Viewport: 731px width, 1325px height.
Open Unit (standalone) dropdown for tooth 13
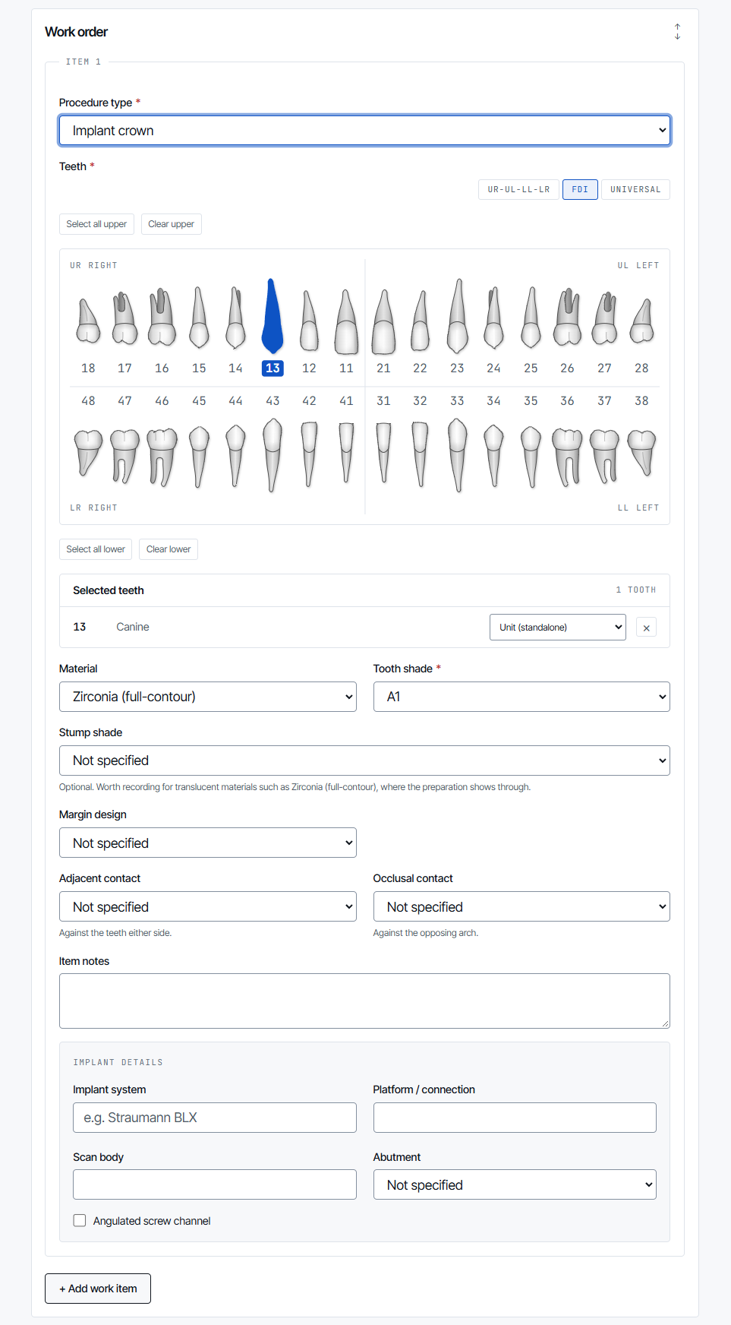[558, 628]
